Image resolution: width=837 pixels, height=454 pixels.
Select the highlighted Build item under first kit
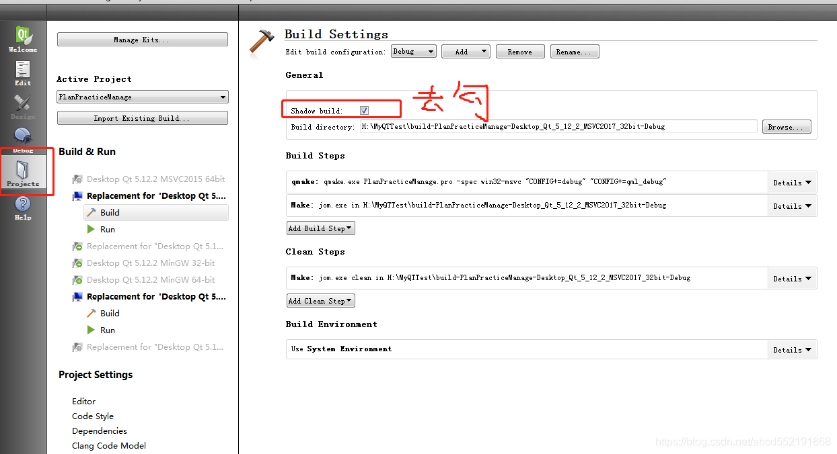[156, 212]
